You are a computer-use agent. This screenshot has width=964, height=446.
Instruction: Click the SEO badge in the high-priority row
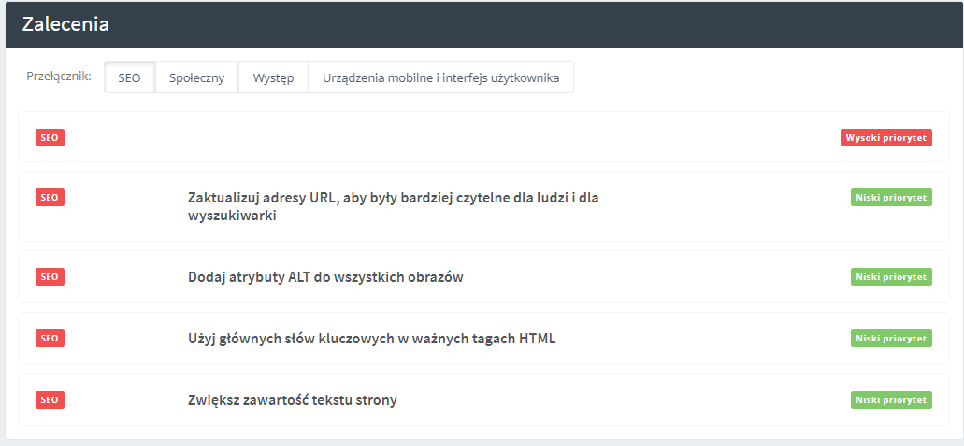point(50,137)
